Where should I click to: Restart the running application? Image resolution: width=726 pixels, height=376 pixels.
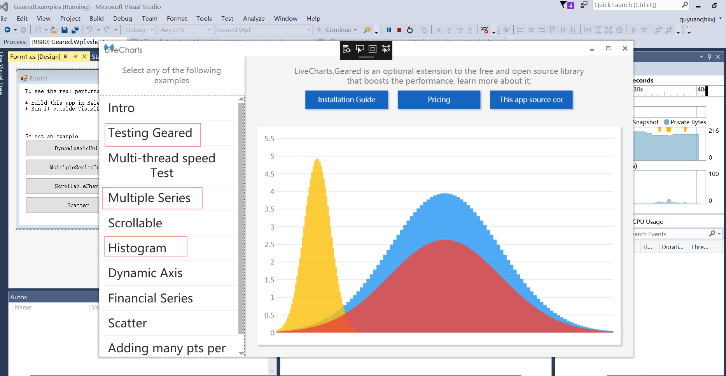409,30
